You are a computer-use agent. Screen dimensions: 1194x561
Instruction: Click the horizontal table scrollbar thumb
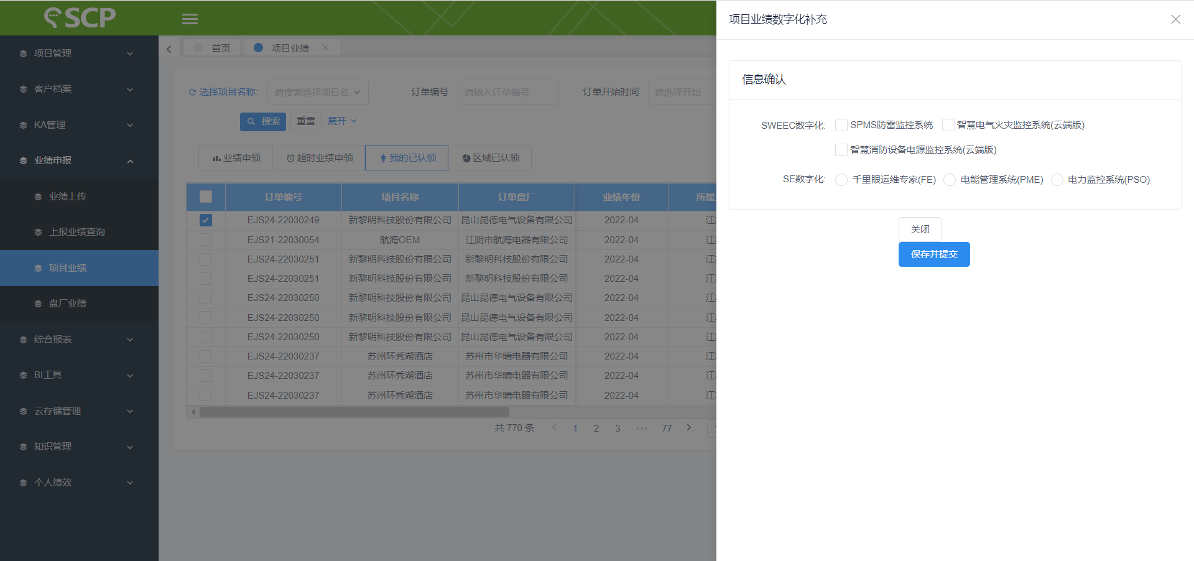354,412
